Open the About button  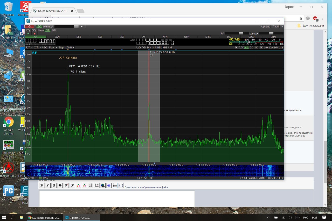pyautogui.click(x=276, y=26)
